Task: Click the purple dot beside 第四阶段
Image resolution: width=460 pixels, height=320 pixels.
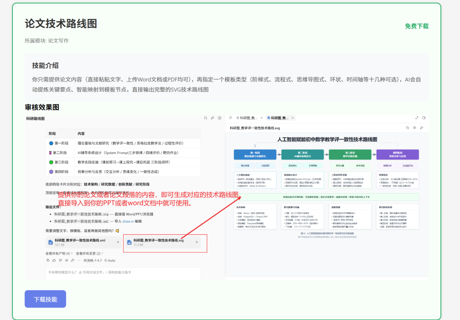Action: (51, 172)
